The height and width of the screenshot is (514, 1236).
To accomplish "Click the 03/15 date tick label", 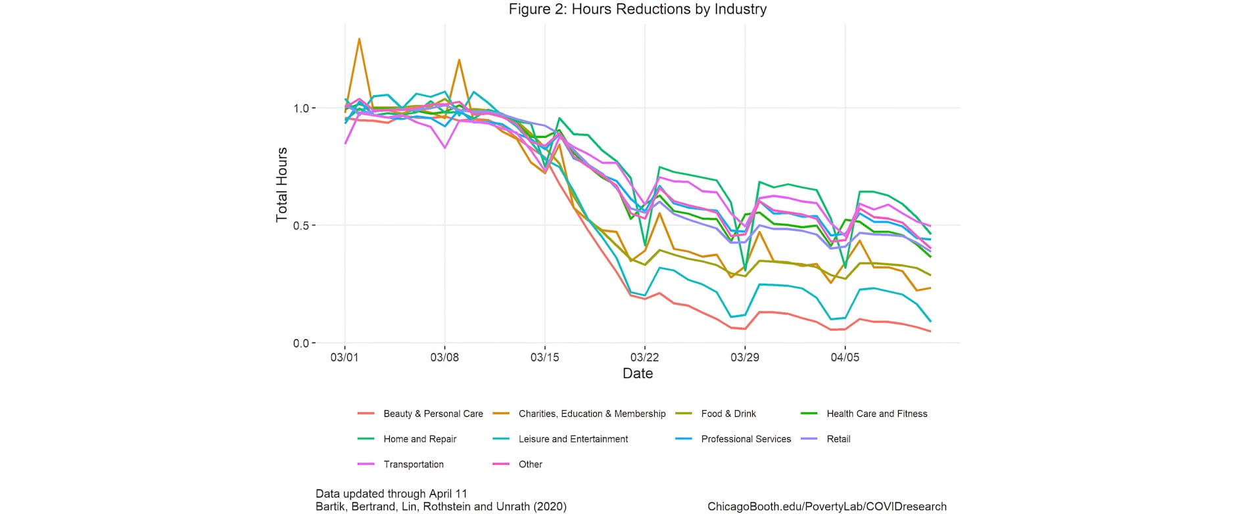I will tap(544, 357).
